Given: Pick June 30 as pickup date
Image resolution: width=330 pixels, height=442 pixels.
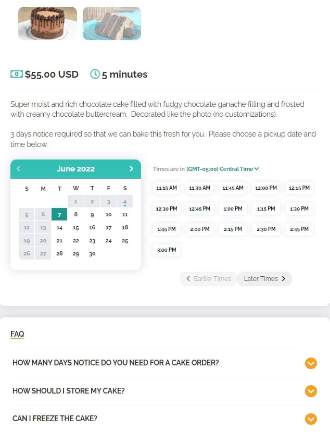Looking at the screenshot, I should [x=92, y=254].
